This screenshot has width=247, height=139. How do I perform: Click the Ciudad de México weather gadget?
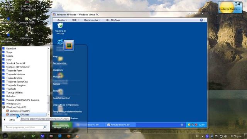click(x=230, y=7)
